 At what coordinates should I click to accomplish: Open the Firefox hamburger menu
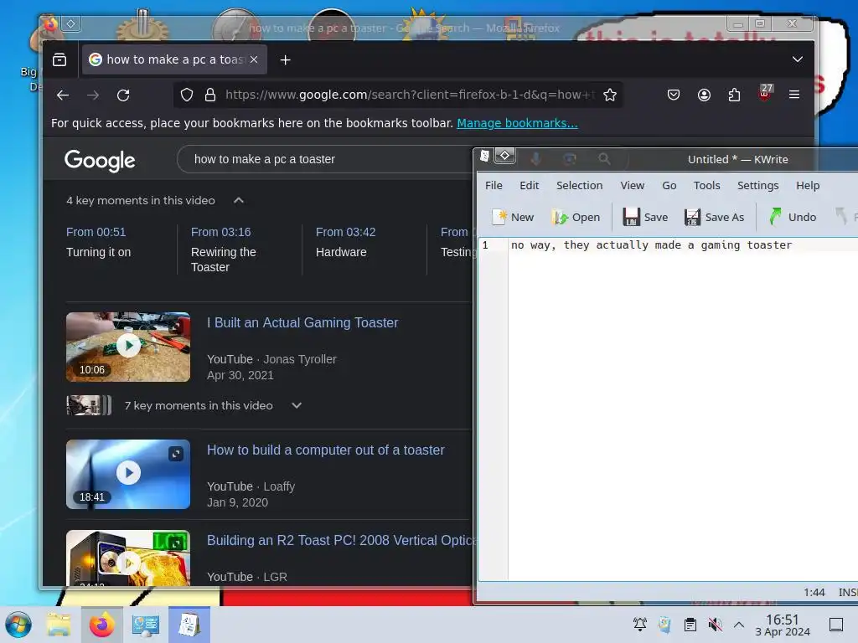click(x=794, y=95)
